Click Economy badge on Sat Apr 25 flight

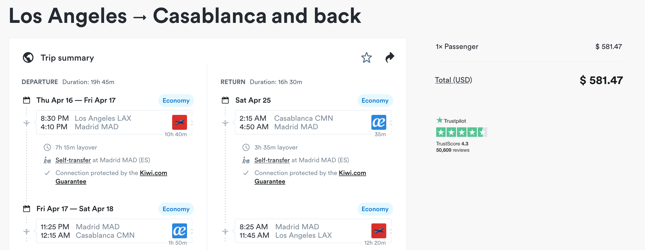pyautogui.click(x=375, y=101)
